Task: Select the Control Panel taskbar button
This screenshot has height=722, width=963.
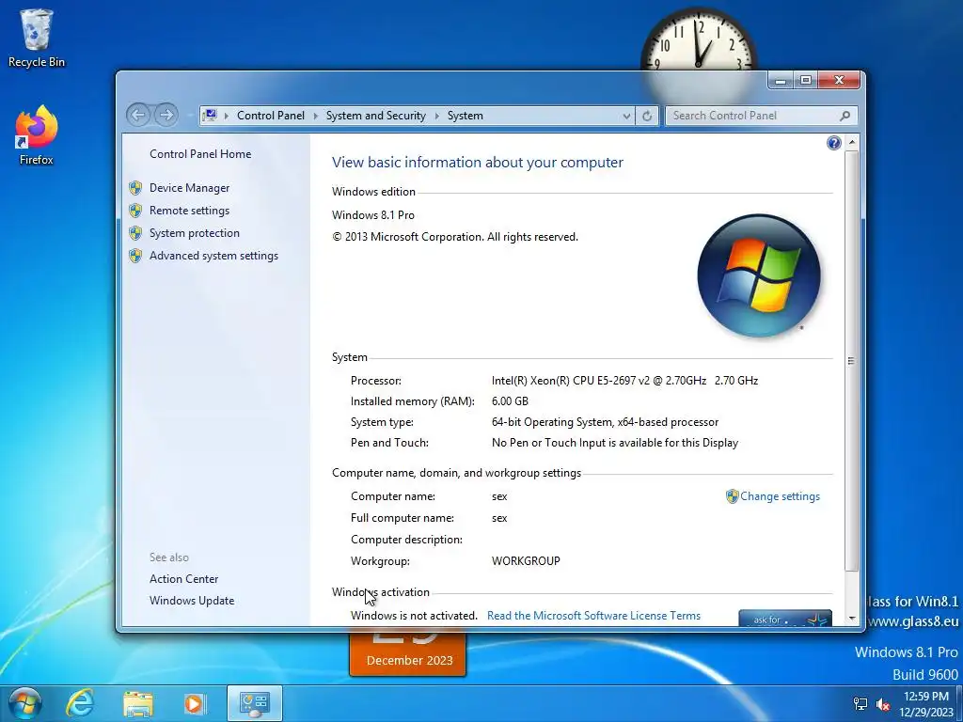Action: tap(254, 703)
